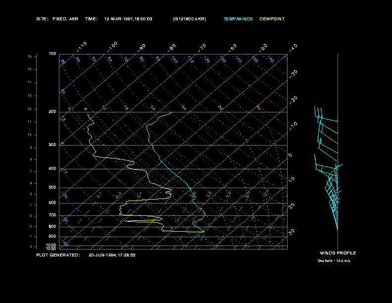The width and height of the screenshot is (392, 303).
Task: Click top isotherm label "-110"
Action: (x=82, y=47)
